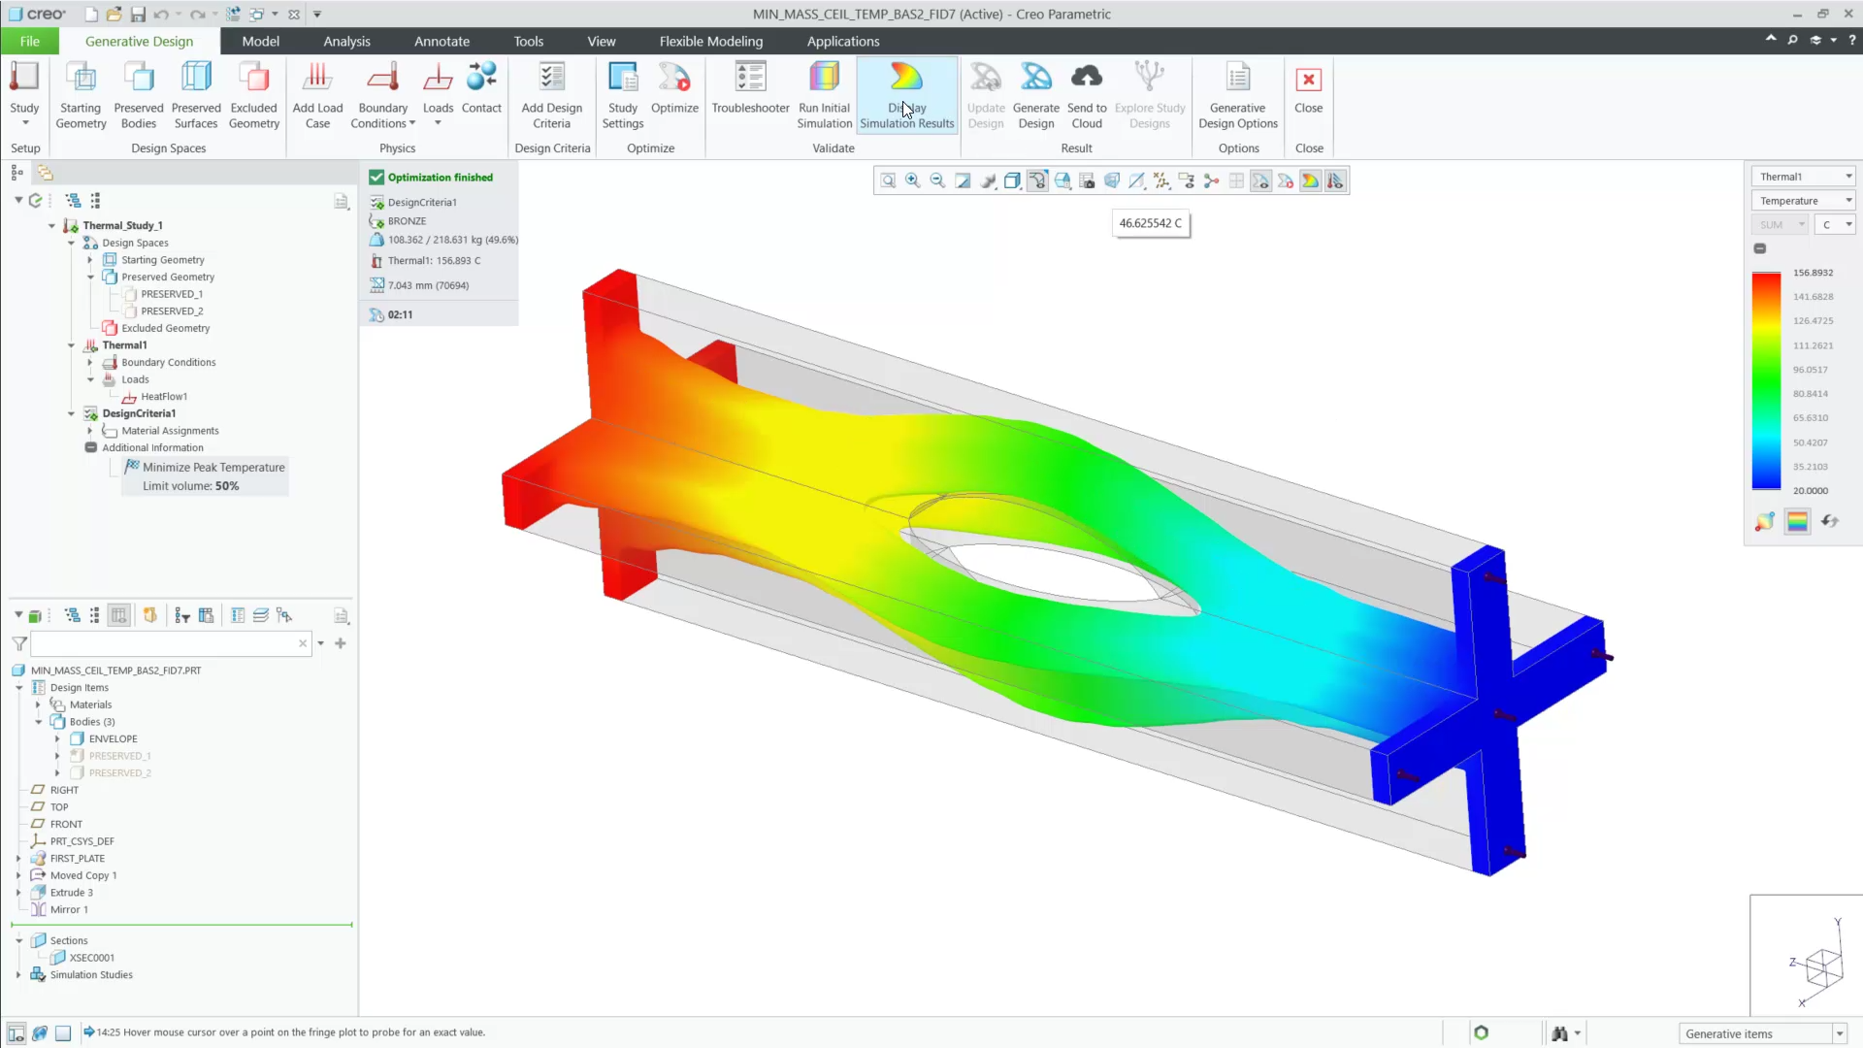Toggle Display Simulation Results
The image size is (1863, 1048).
point(906,92)
